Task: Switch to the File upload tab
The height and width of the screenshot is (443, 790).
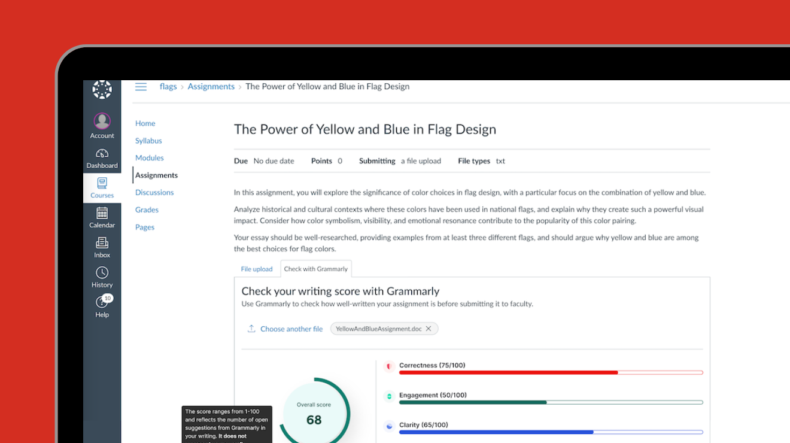Action: coord(257,269)
